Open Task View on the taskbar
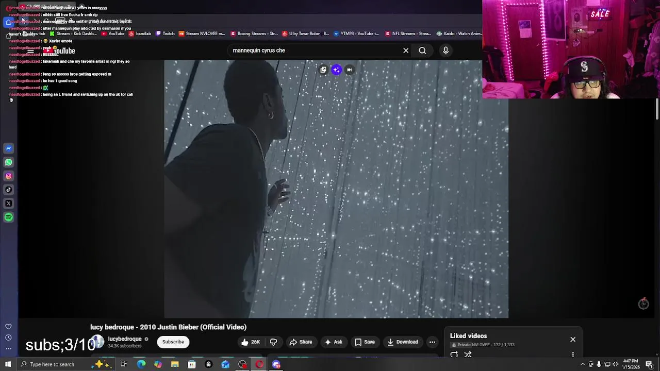The width and height of the screenshot is (660, 371). pyautogui.click(x=124, y=364)
